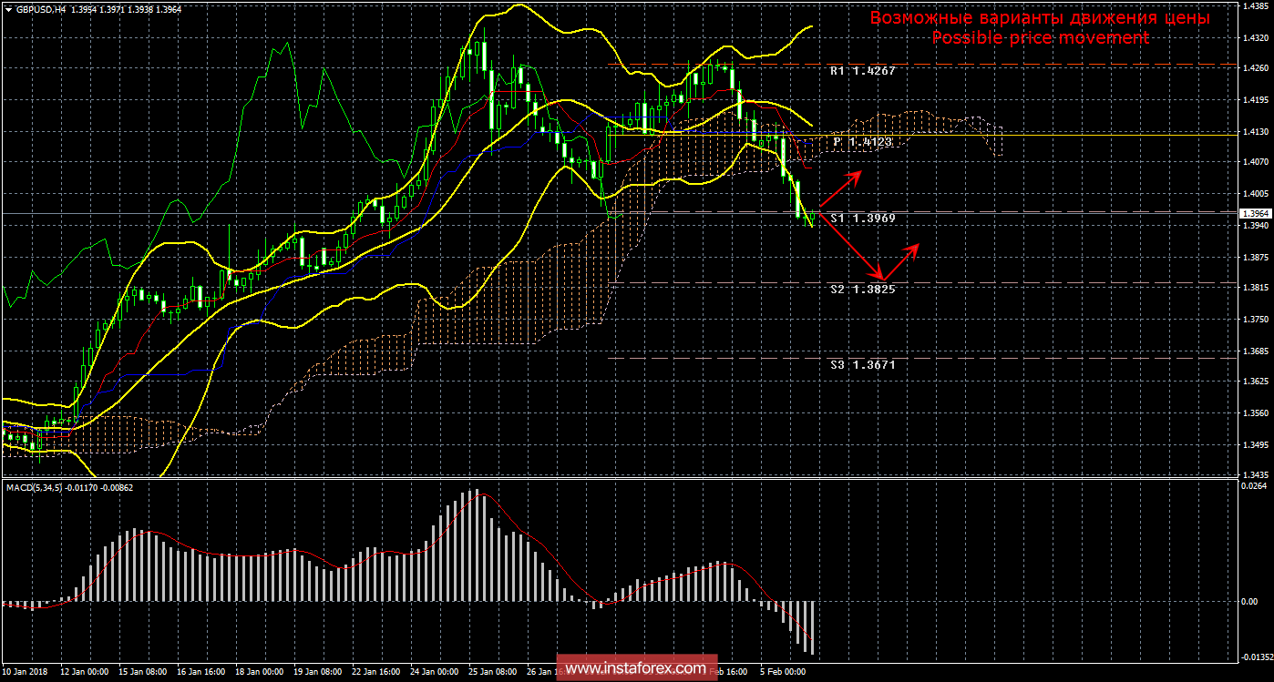
Task: Click the red arrowhead pointing down toward S2
Action: tap(878, 275)
